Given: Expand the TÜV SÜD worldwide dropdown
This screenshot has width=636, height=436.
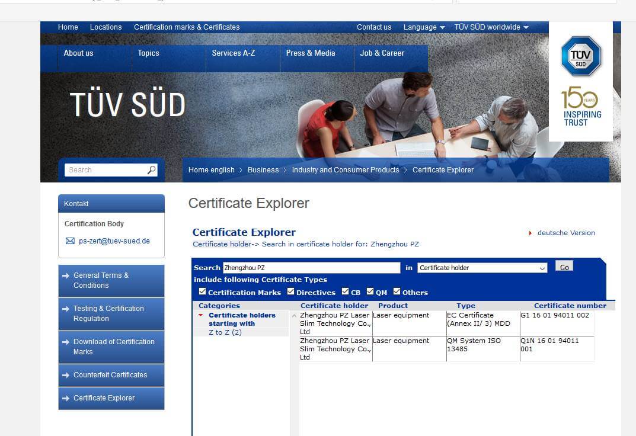Looking at the screenshot, I should pyautogui.click(x=491, y=27).
